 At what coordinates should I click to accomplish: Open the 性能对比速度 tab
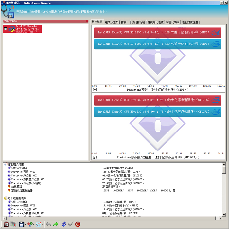pos(190,22)
